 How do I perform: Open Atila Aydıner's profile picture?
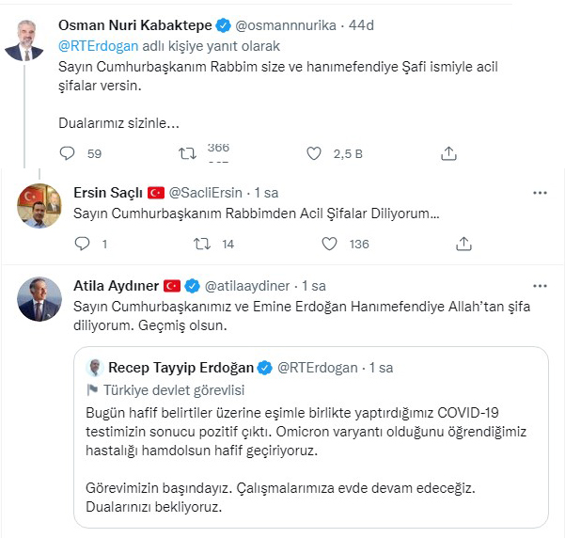tap(39, 299)
